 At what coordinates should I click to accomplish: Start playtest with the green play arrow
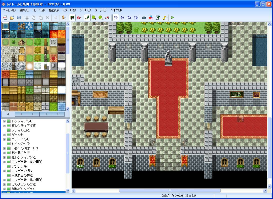coord(173,18)
